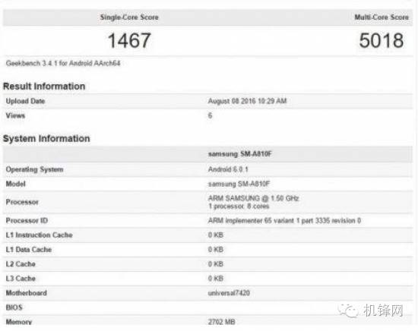Screen dimensions: 418x331
Task: Select the ARM SAMSUNG @ 1.50 GHz text
Action: pos(254,198)
